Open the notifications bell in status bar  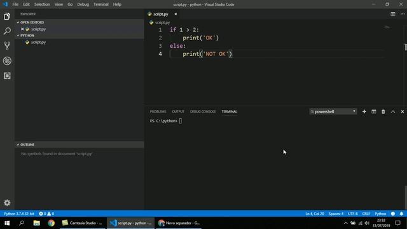pos(401,214)
